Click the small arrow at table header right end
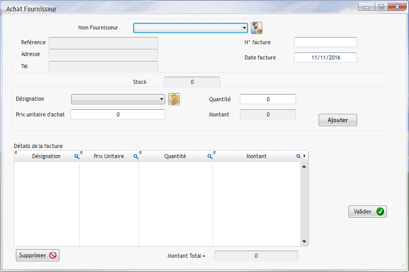This screenshot has height=272, width=409. [x=305, y=156]
